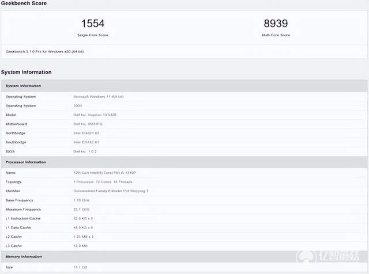The height and width of the screenshot is (274, 369).
Task: Click the Multi-Core Score label
Action: click(276, 35)
